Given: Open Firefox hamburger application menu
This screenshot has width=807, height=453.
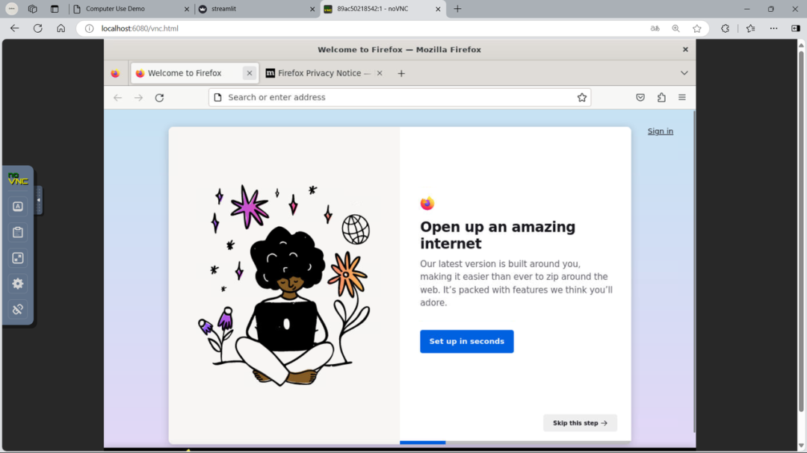Looking at the screenshot, I should click(x=682, y=97).
